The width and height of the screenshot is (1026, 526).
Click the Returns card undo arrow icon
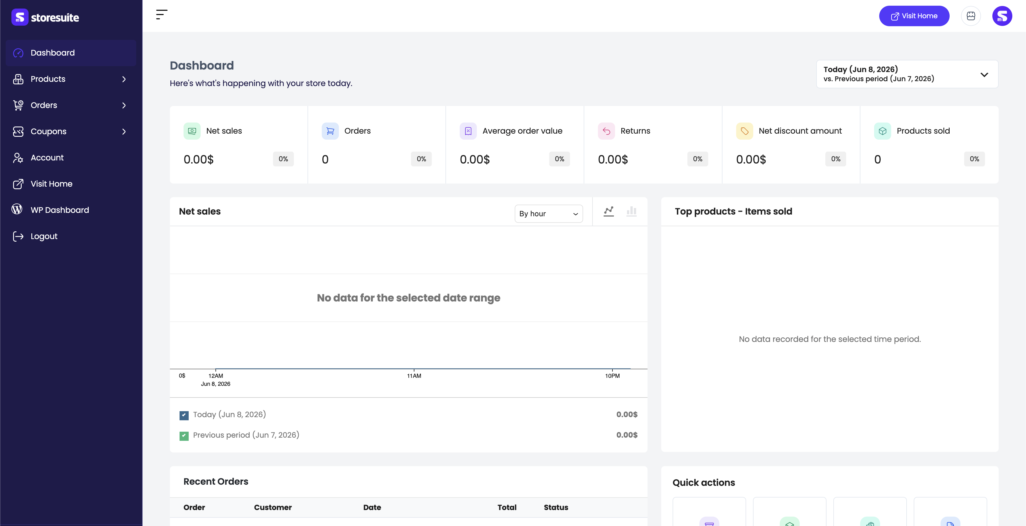click(x=606, y=131)
